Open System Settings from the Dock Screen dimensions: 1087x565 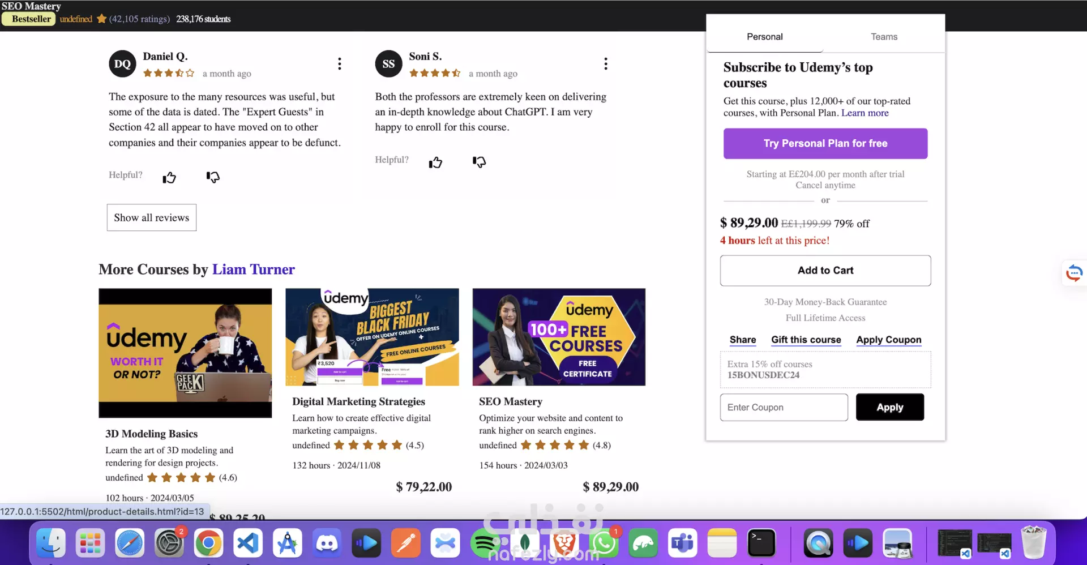[169, 543]
